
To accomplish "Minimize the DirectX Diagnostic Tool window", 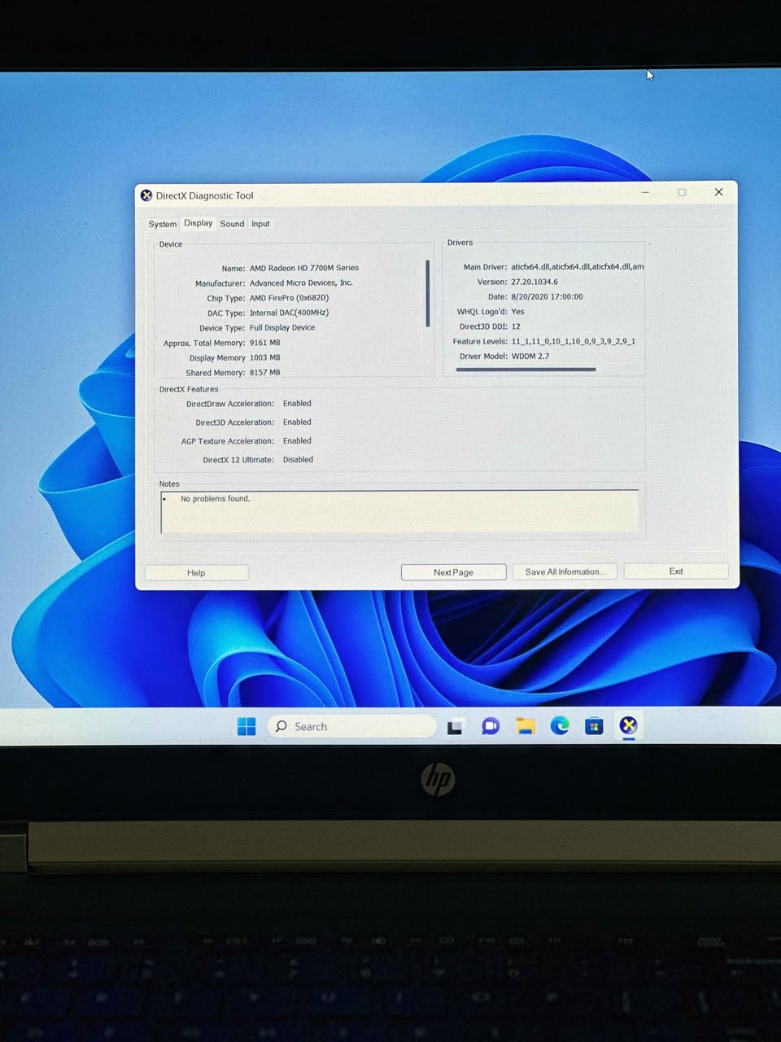I will (645, 193).
